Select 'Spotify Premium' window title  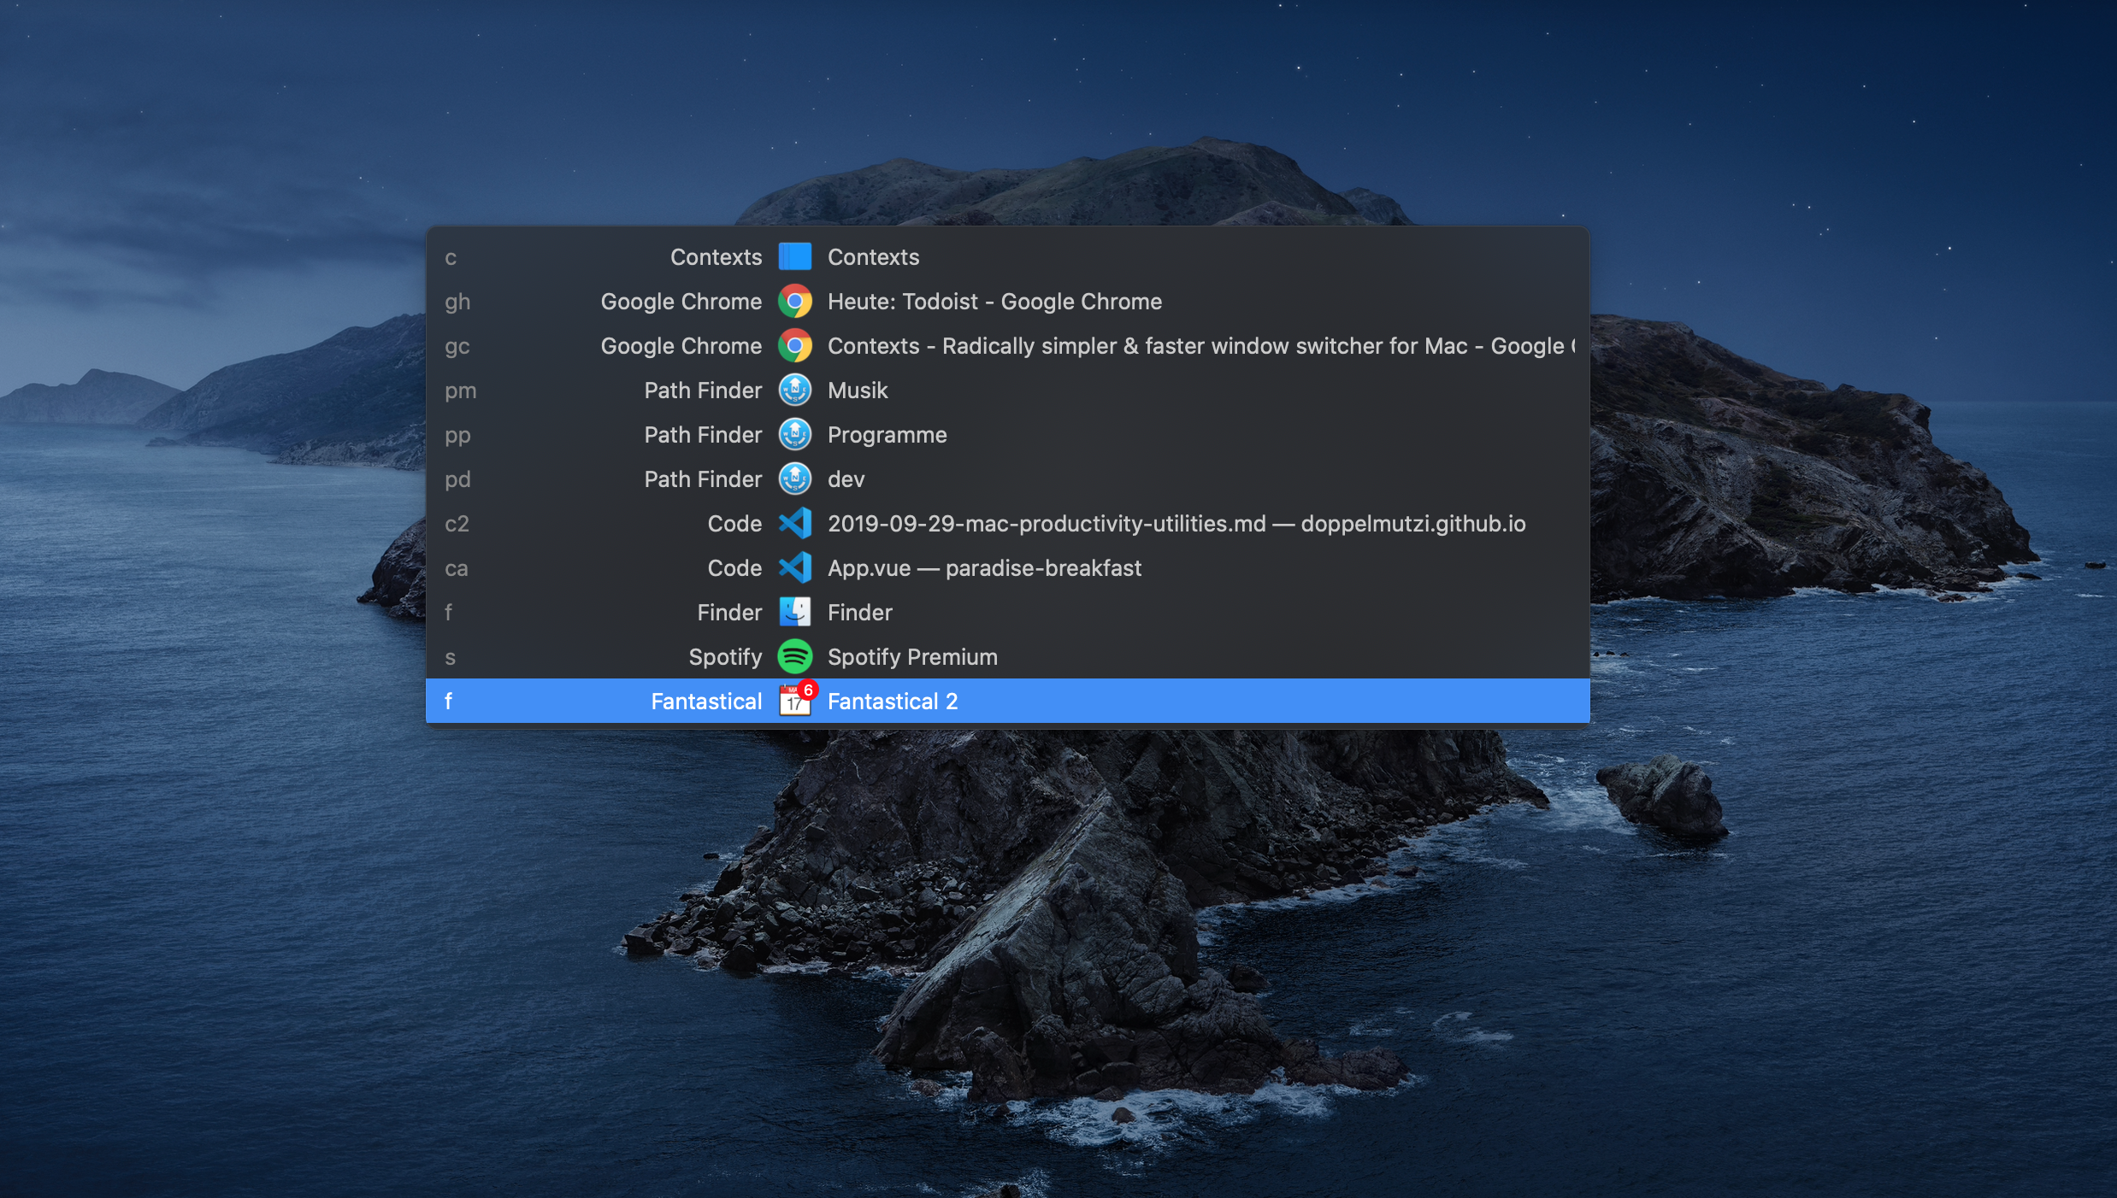pyautogui.click(x=912, y=657)
